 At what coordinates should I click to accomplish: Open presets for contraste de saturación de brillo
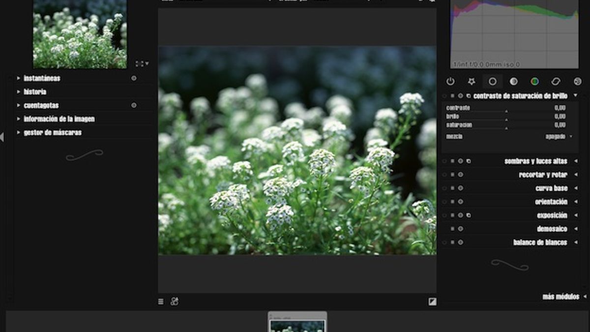(470, 96)
